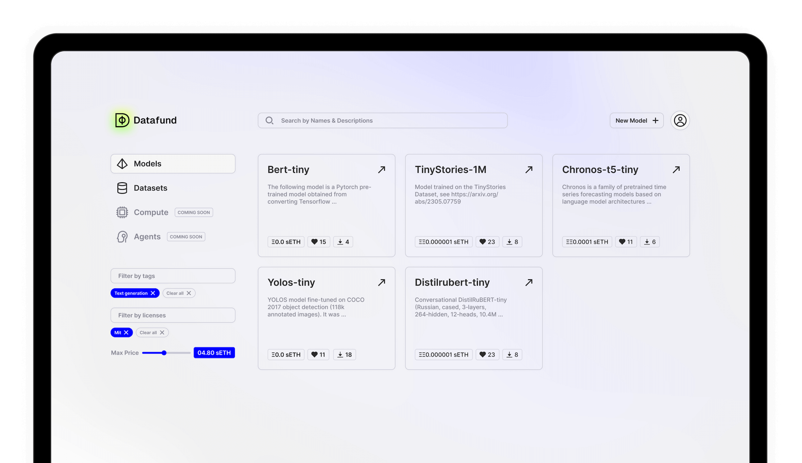The image size is (802, 463).
Task: Adjust the Max Price slider handle
Action: point(164,353)
